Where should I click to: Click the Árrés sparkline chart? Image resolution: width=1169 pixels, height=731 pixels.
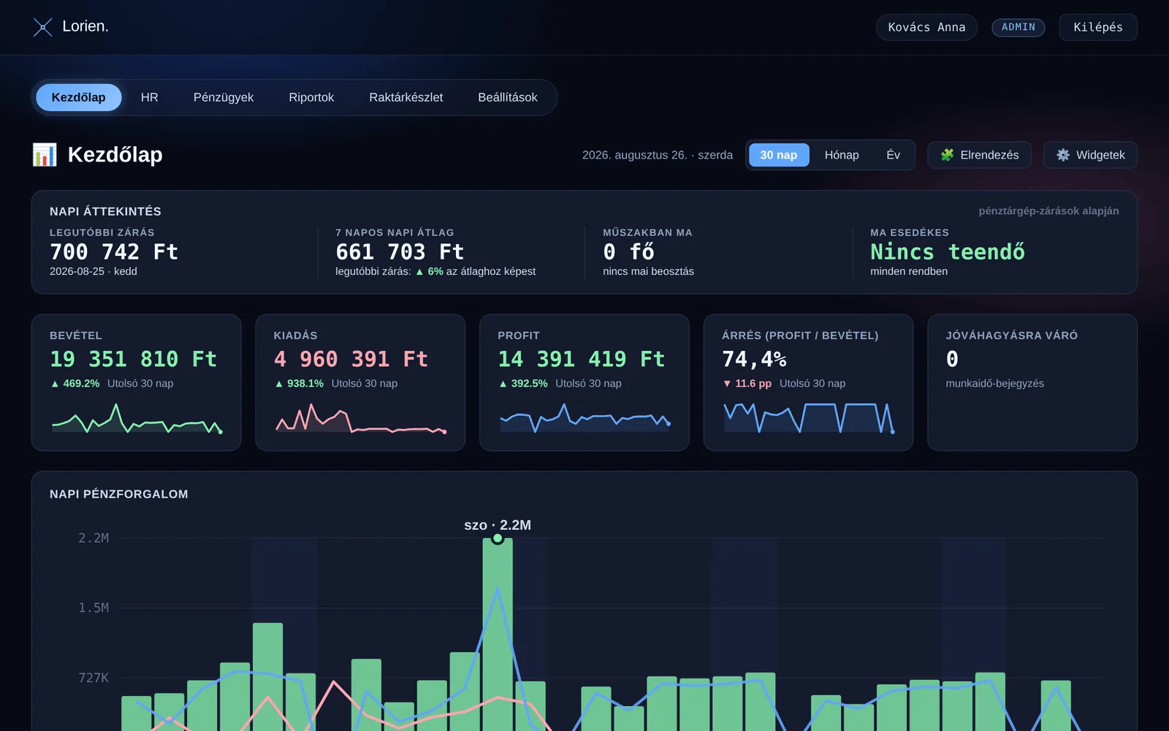pyautogui.click(x=808, y=418)
